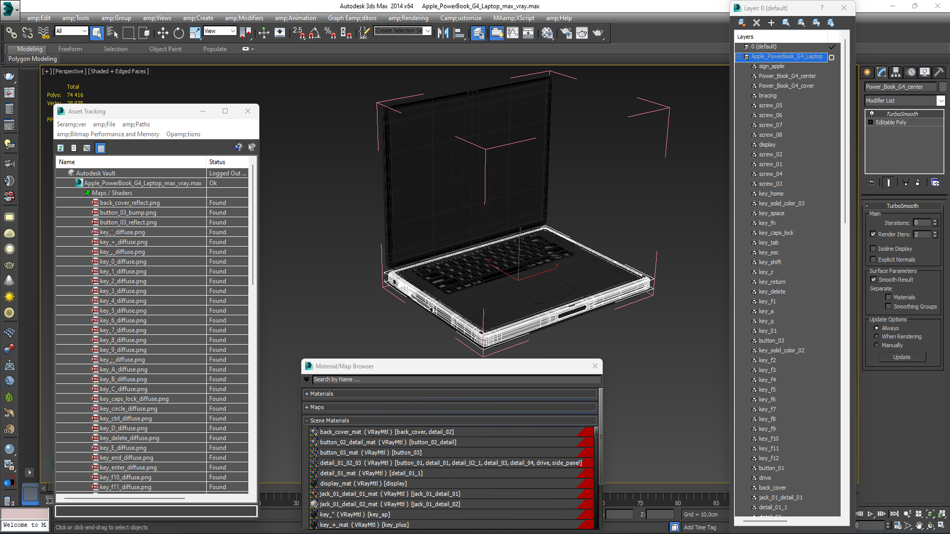
Task: Open Paths menu in Asset Tracking
Action: (136, 125)
